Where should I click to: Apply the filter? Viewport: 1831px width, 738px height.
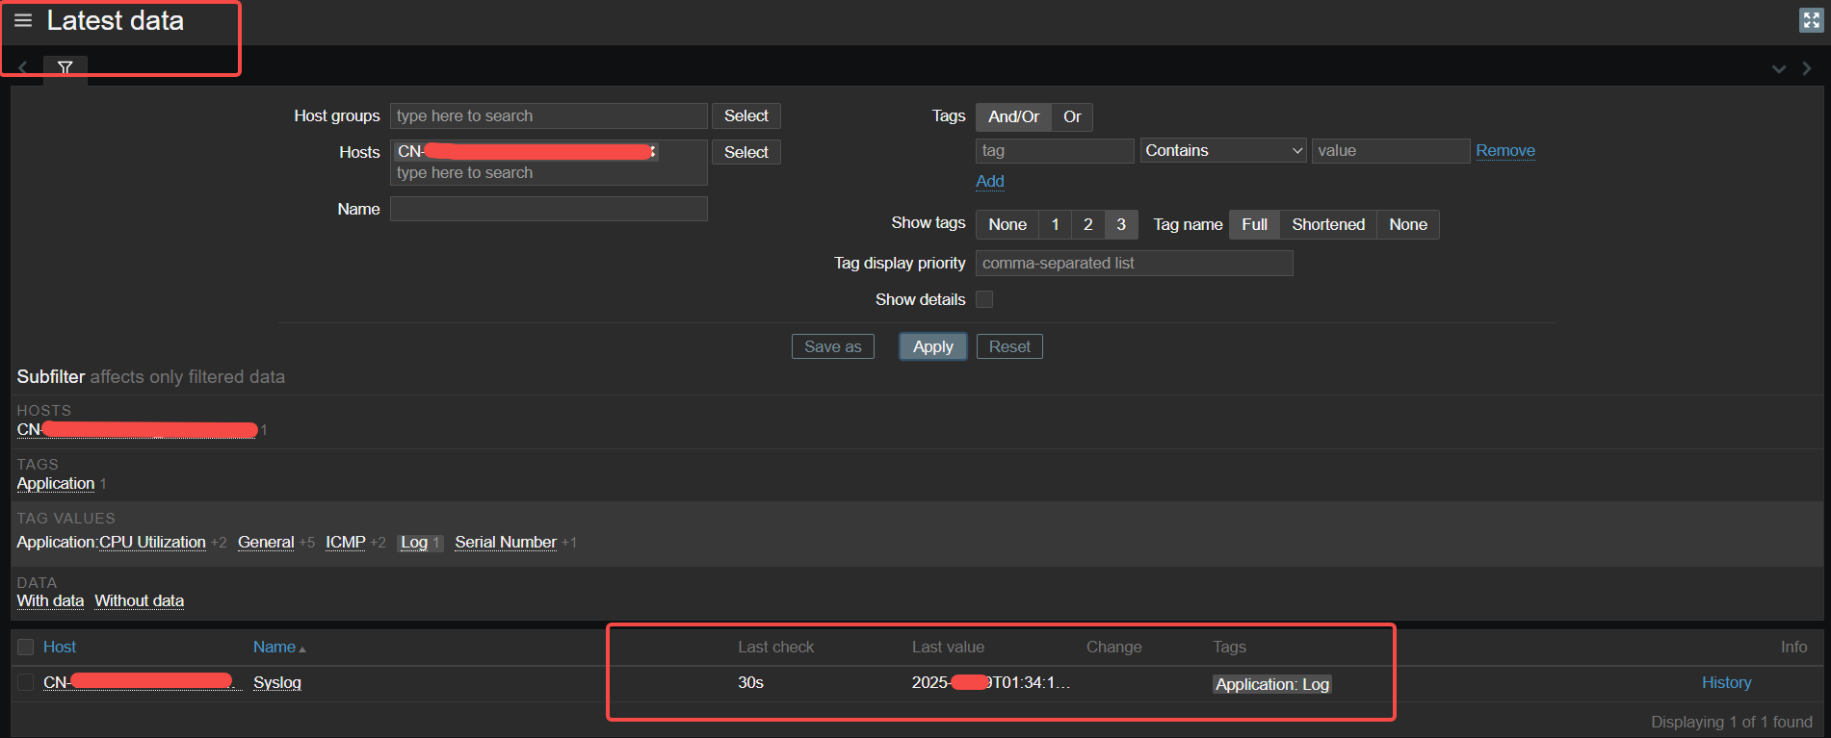(933, 346)
